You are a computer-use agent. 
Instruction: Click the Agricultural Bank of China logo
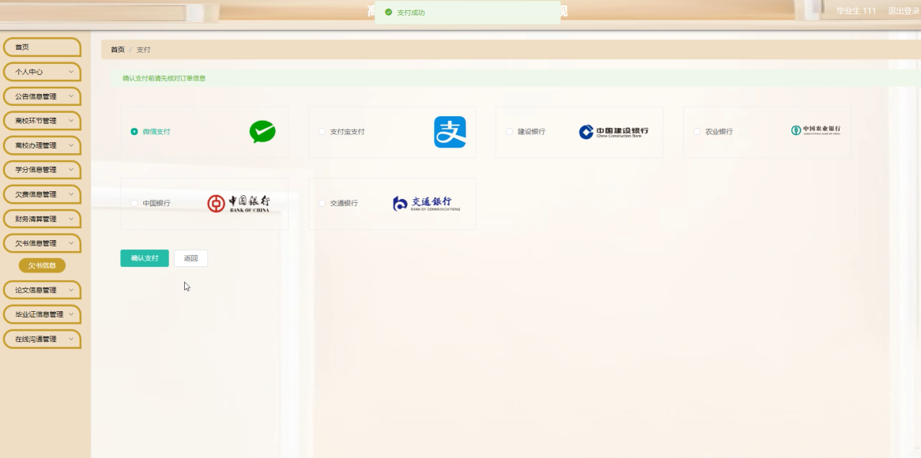coord(816,130)
